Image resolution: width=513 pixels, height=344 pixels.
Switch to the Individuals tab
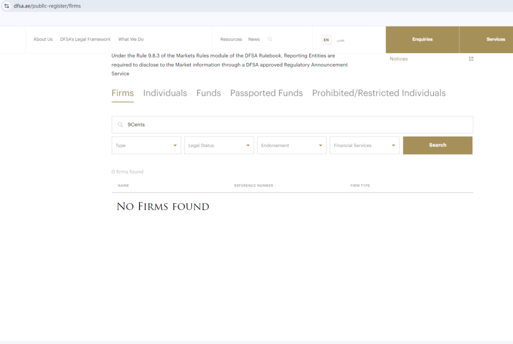point(165,93)
